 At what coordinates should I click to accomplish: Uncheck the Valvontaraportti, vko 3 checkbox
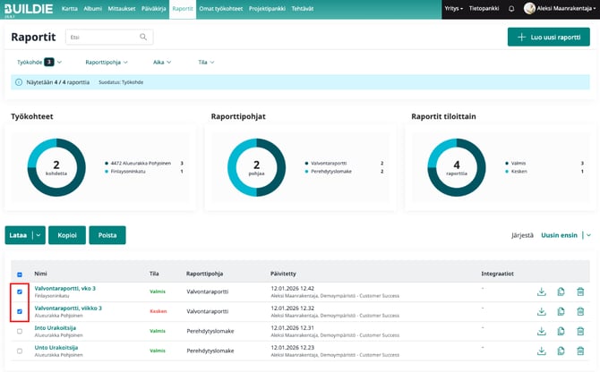(20, 292)
